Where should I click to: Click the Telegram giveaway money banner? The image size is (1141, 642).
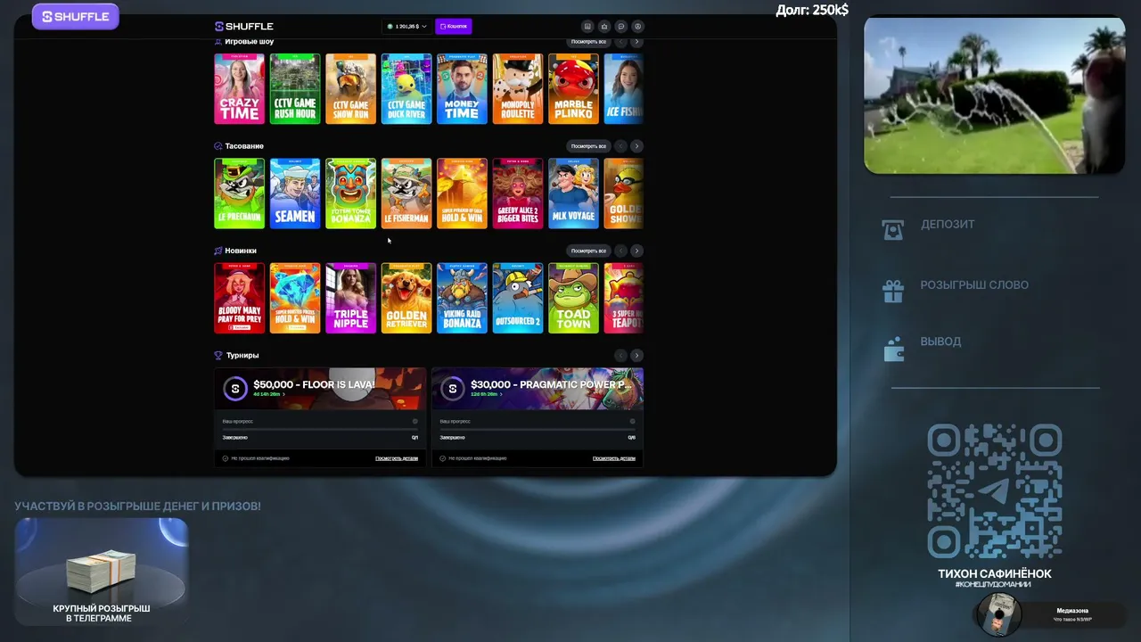pyautogui.click(x=102, y=572)
